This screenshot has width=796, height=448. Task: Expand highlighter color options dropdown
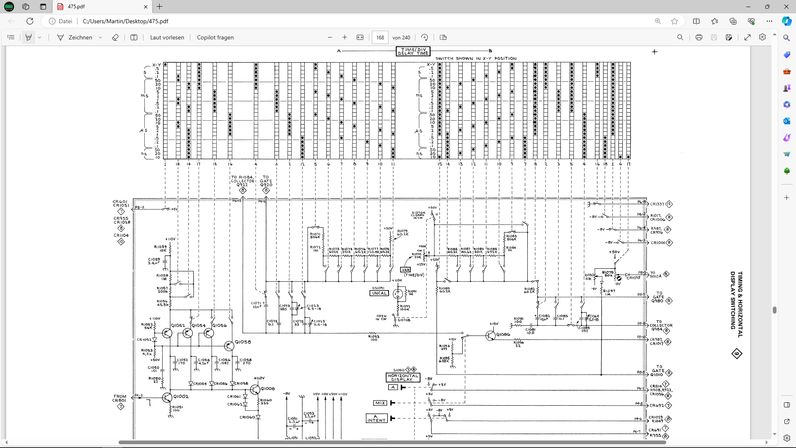[x=40, y=37]
